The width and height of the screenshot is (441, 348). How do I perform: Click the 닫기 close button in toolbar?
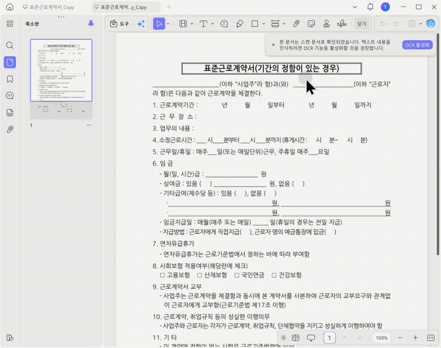point(362,24)
